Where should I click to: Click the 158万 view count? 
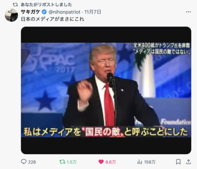(150, 162)
